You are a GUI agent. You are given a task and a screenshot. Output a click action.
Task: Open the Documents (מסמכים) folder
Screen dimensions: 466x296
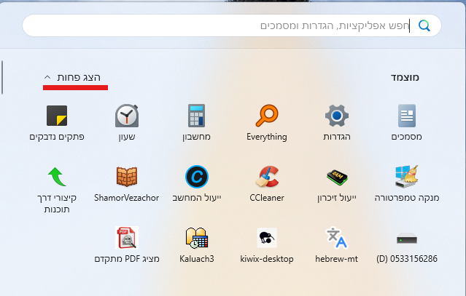pos(407,116)
